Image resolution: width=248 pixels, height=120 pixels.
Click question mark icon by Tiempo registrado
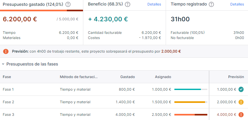pyautogui.click(x=211, y=5)
